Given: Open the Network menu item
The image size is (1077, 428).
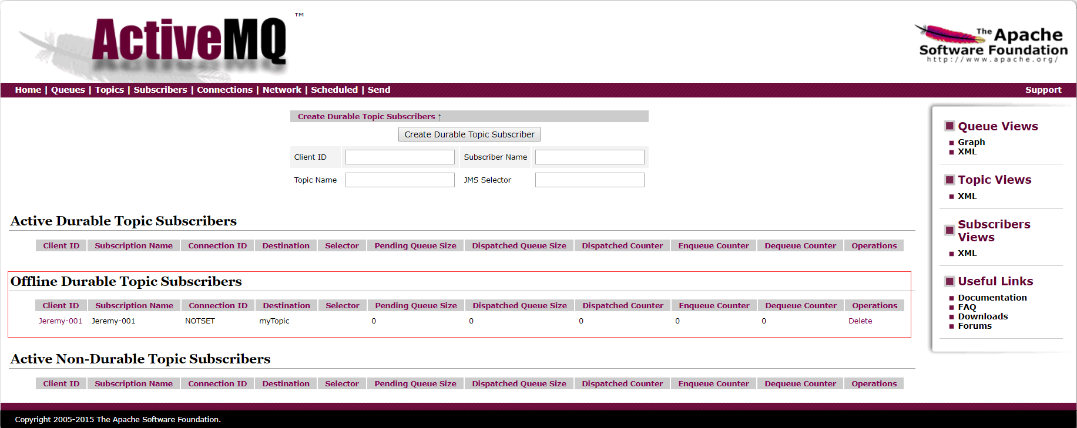Looking at the screenshot, I should 282,90.
